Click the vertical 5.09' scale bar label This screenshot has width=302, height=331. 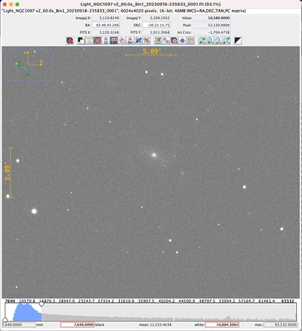click(7, 172)
